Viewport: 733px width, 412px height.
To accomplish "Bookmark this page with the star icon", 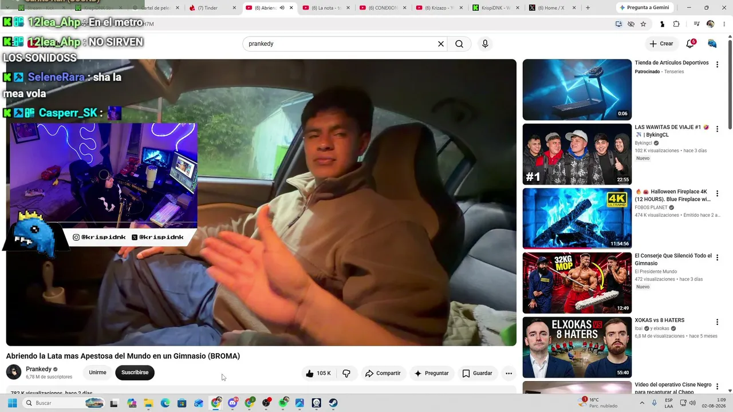I will pos(643,24).
